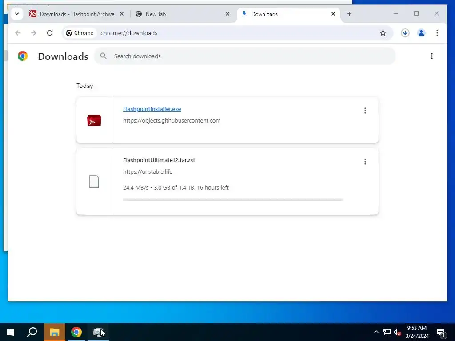This screenshot has height=341, width=455.
Task: Minimize the Chrome window
Action: click(396, 14)
